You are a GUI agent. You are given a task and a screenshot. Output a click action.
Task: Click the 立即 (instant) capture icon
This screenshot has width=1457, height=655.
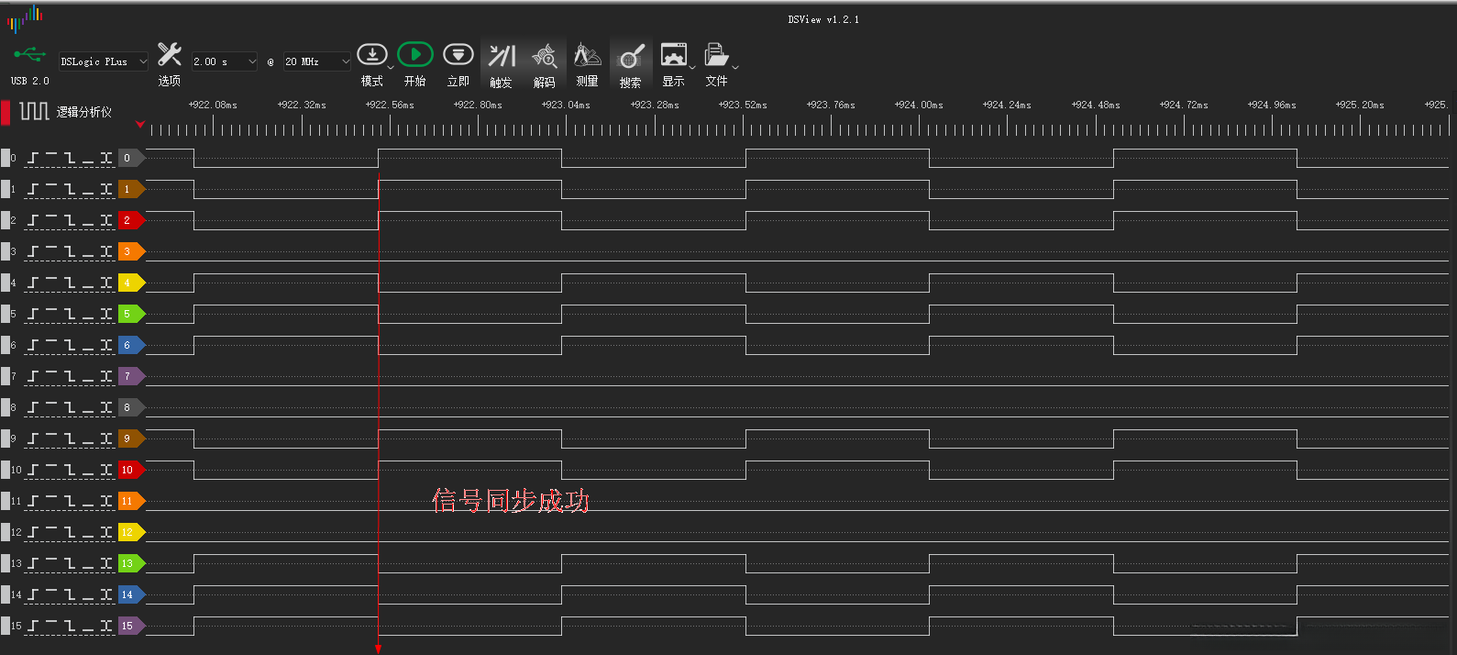[458, 54]
